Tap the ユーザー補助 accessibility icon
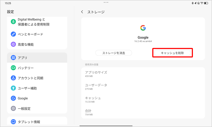This screenshot has width=212, height=127. (13, 88)
